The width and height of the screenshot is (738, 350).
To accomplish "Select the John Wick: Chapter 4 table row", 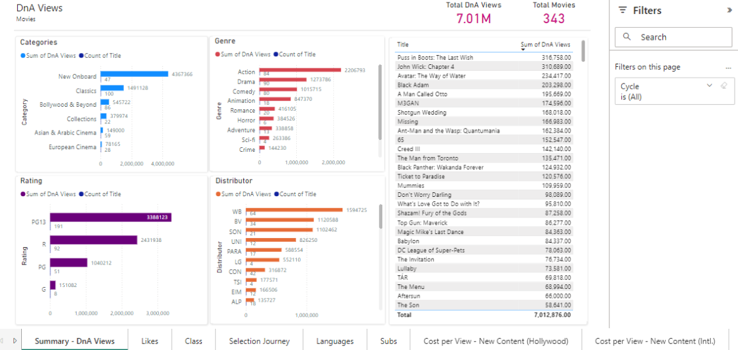I will 425,67.
